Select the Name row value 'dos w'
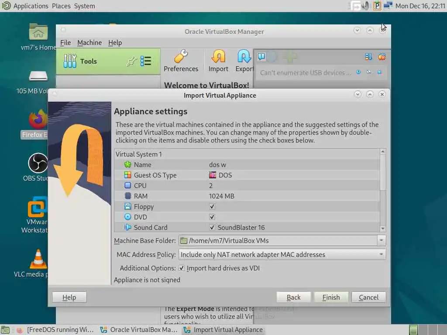Image resolution: width=447 pixels, height=335 pixels. click(217, 165)
